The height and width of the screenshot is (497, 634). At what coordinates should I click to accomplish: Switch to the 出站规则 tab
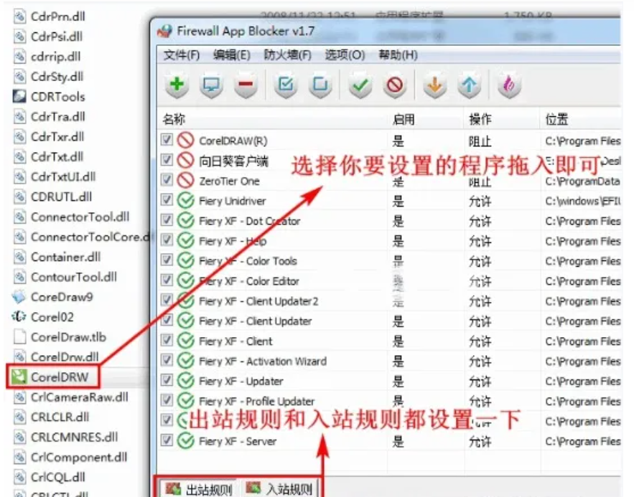[199, 489]
